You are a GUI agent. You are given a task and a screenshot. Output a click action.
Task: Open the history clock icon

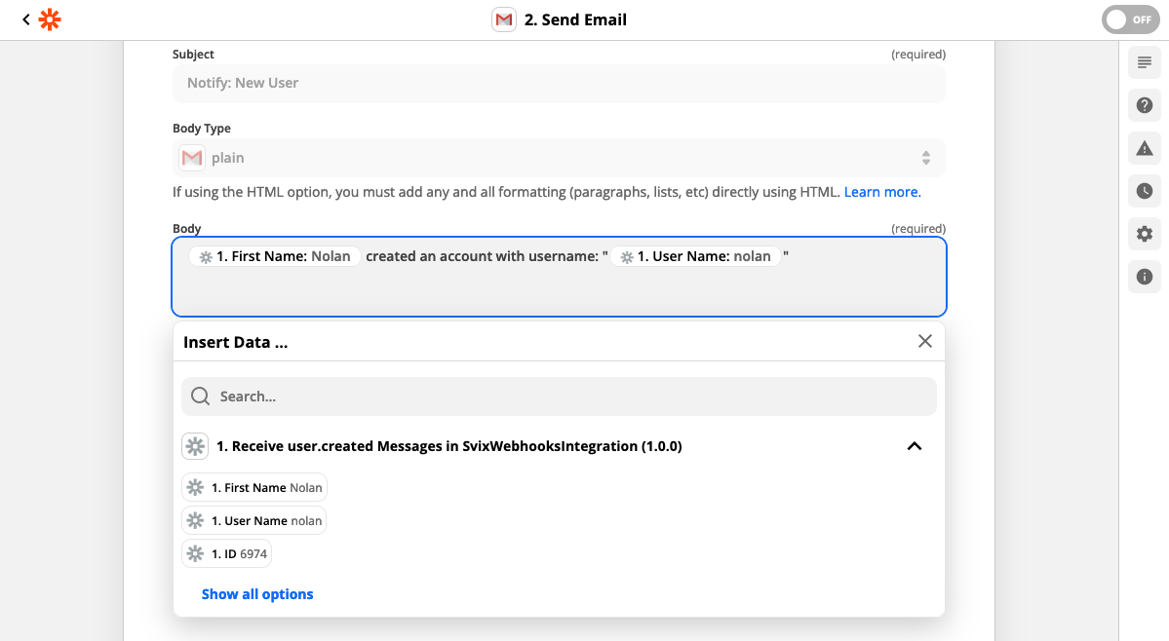[x=1145, y=191]
